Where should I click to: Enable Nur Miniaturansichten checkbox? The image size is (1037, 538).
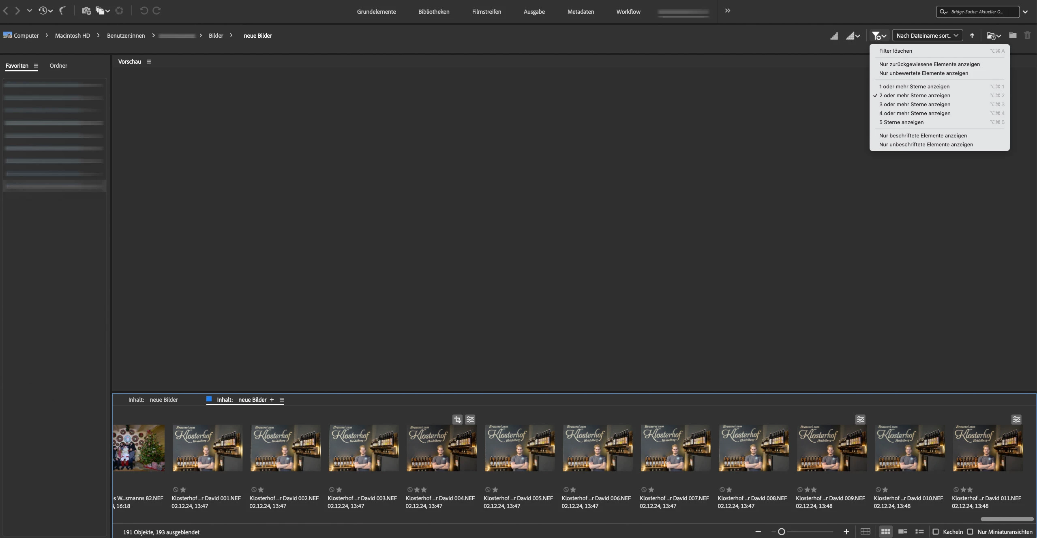tap(970, 532)
